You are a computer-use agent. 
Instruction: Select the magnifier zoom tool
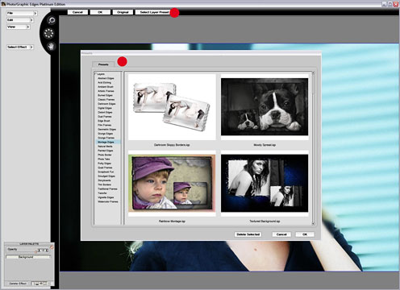click(x=51, y=20)
